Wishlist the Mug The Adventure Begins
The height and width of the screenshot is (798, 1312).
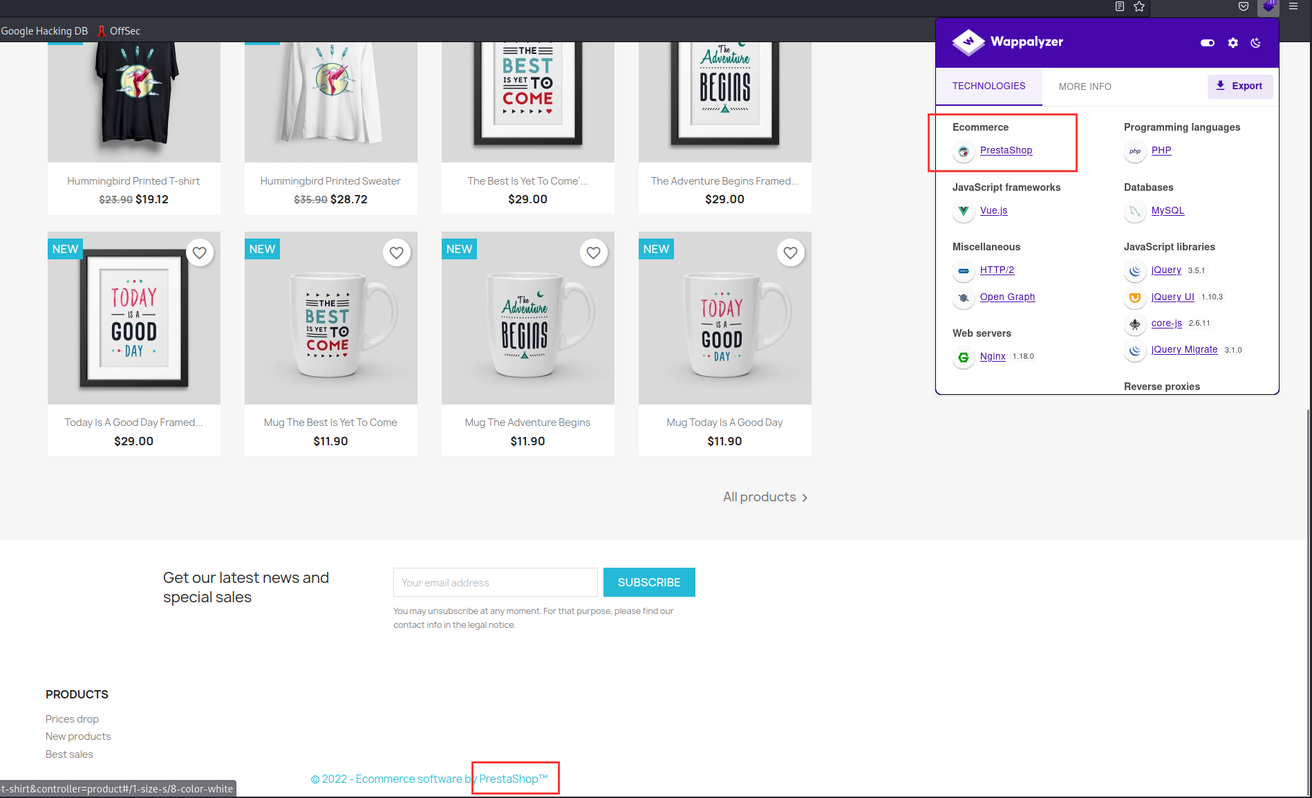tap(594, 253)
